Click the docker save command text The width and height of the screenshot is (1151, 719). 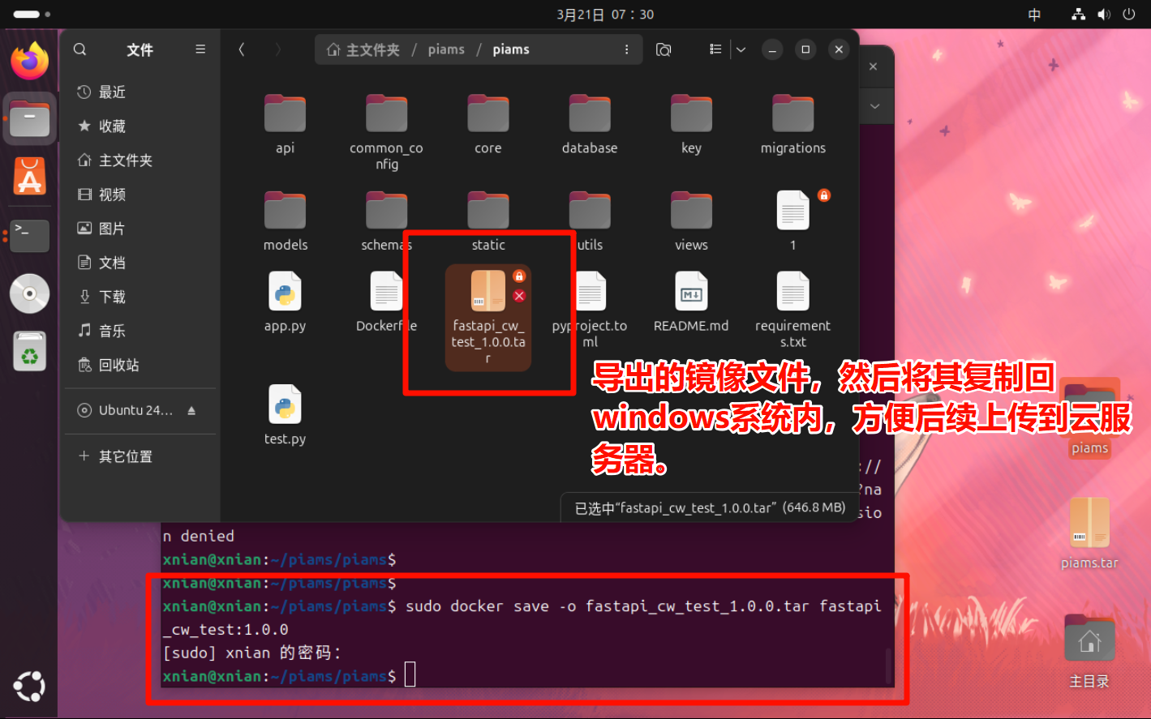(x=522, y=618)
